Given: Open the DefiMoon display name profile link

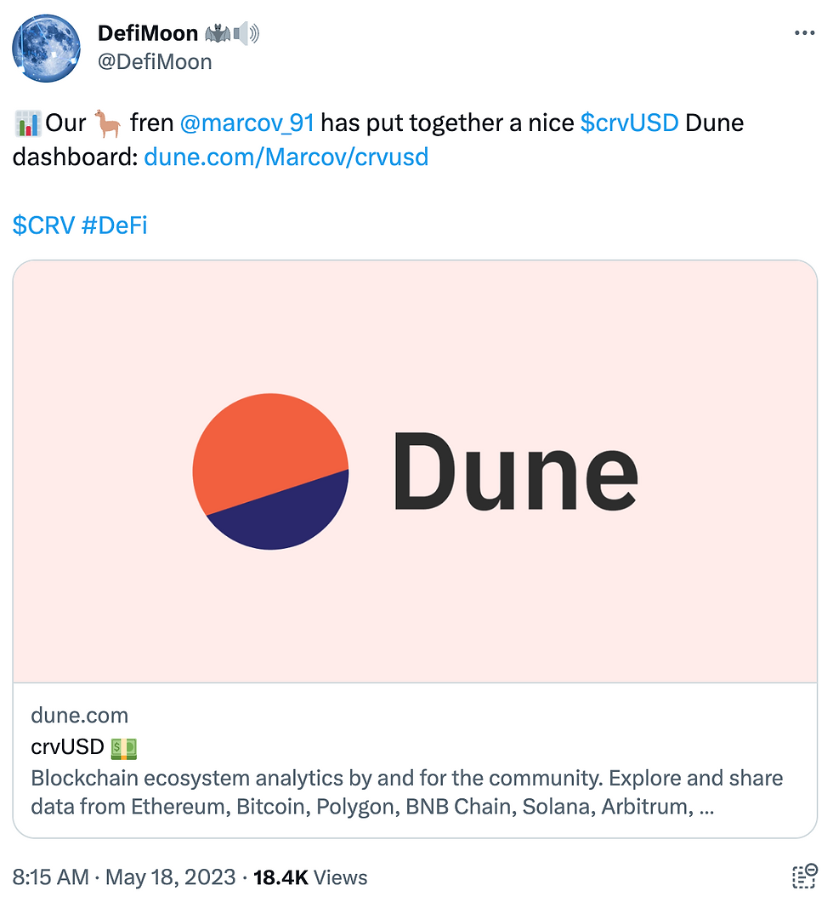Looking at the screenshot, I should (148, 34).
